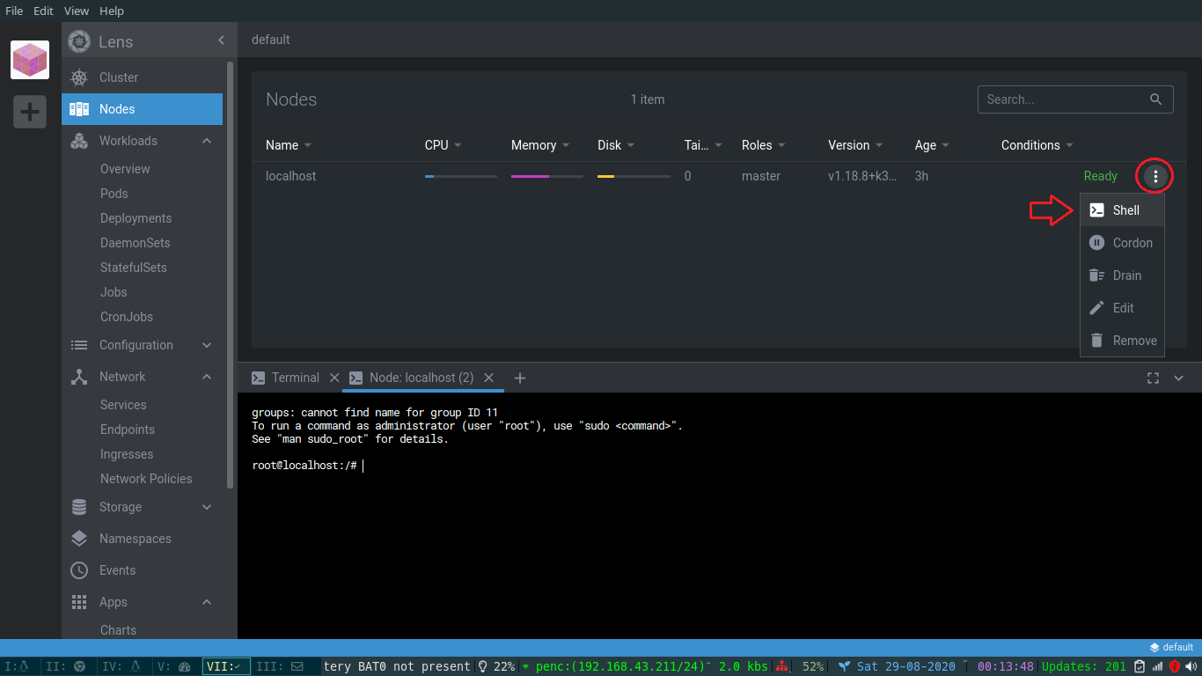
Task: Maximize the terminal panel with fullscreen icon
Action: pos(1153,378)
